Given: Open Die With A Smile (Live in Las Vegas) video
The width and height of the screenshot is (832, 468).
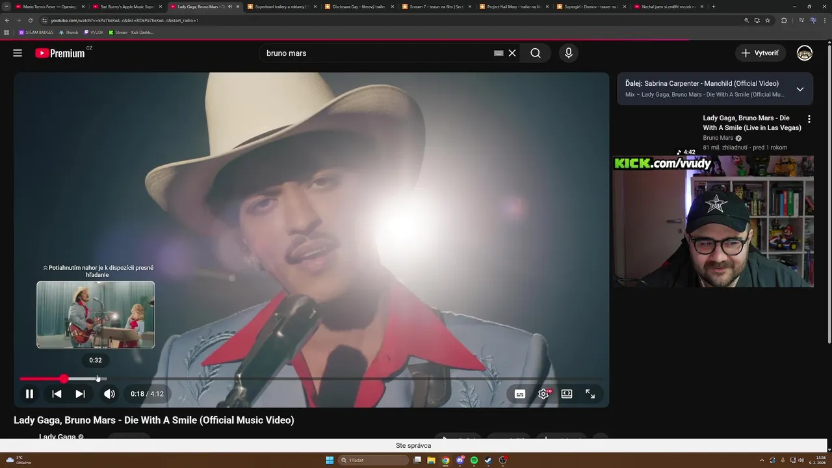Looking at the screenshot, I should (x=752, y=123).
